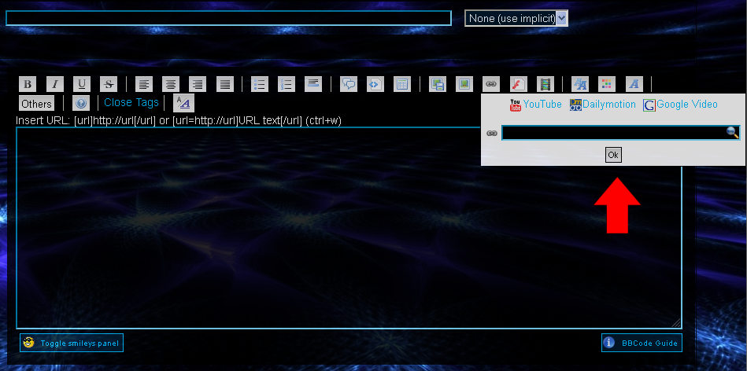The image size is (747, 371).
Task: Click the Dailymotion logo icon
Action: point(575,105)
